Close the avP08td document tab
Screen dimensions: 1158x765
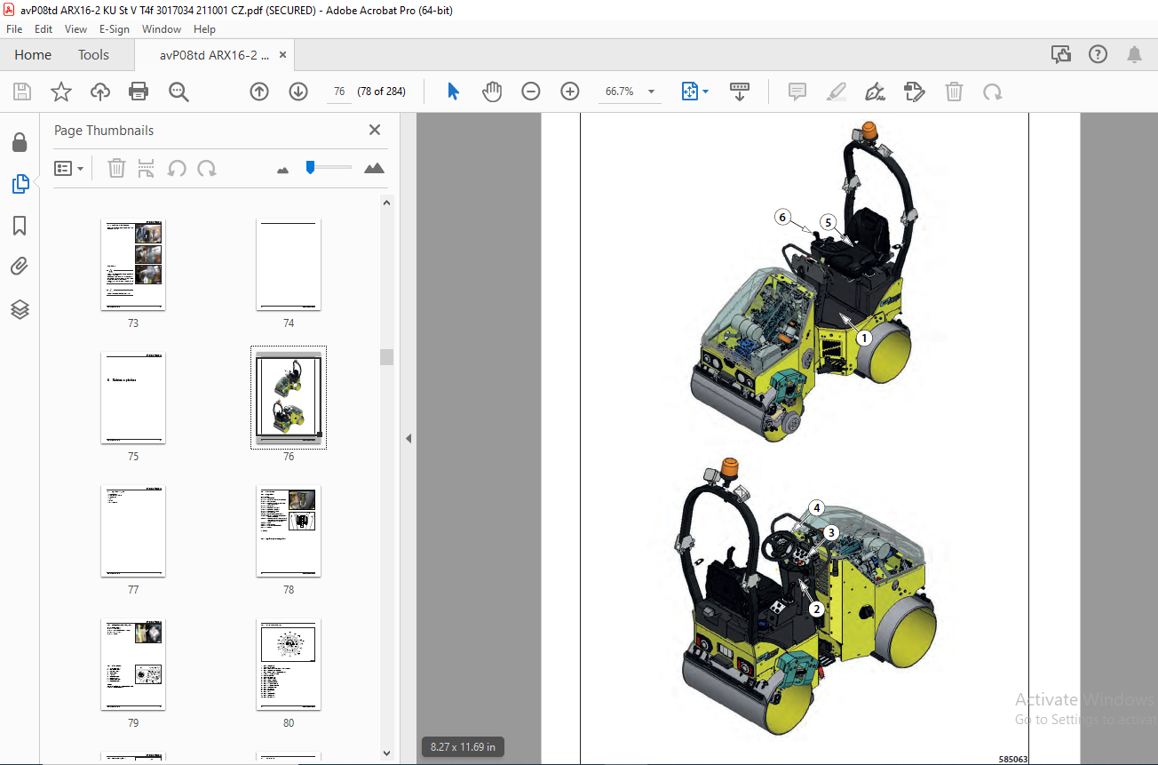[283, 55]
